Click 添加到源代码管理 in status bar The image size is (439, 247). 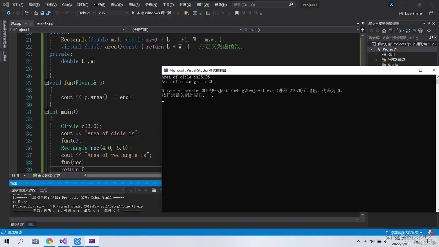point(404,232)
